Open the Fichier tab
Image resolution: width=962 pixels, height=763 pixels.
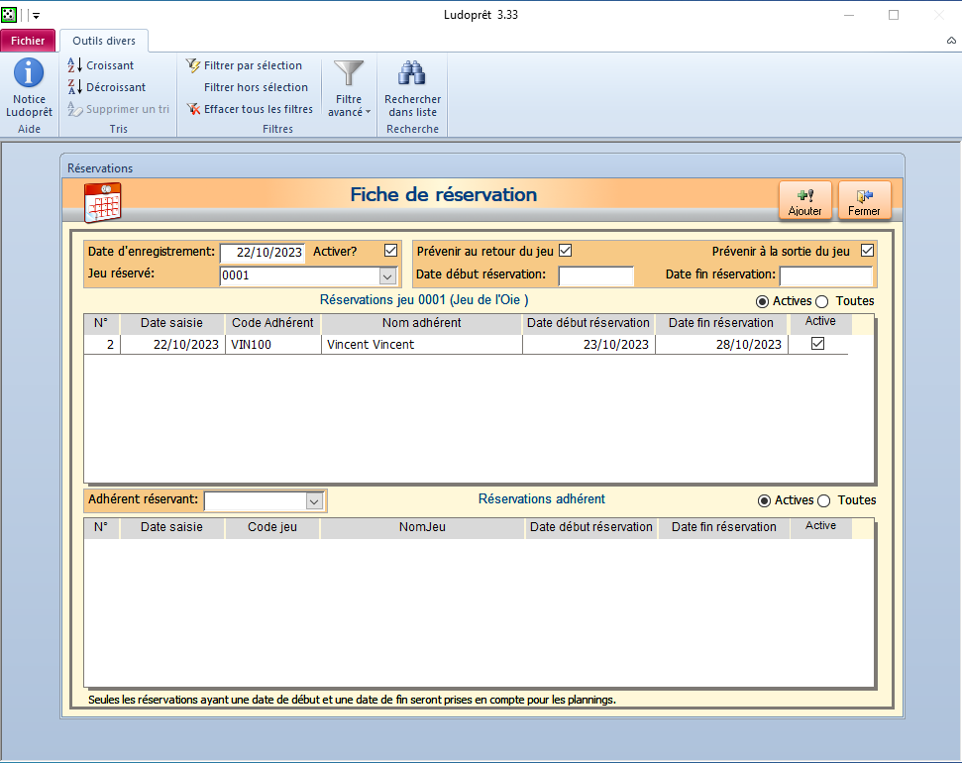(28, 41)
